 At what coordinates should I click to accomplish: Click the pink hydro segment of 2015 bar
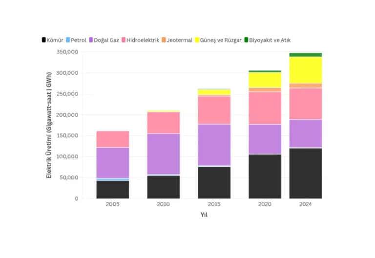tap(214, 110)
